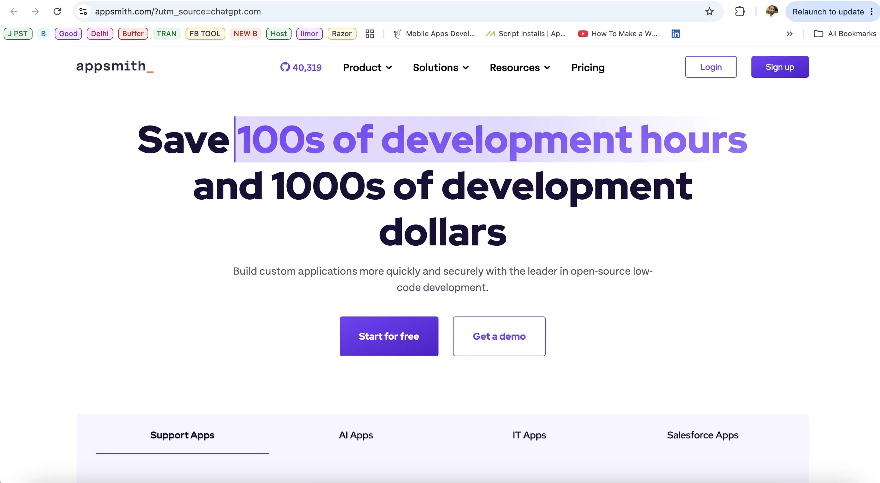Click the Sign up button
The image size is (880, 483).
pyautogui.click(x=780, y=67)
